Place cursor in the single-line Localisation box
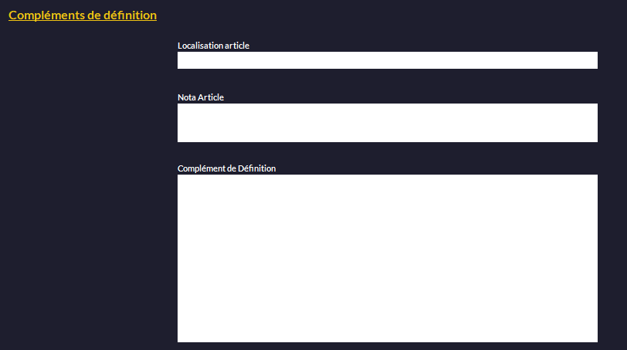627x350 pixels. coord(387,60)
